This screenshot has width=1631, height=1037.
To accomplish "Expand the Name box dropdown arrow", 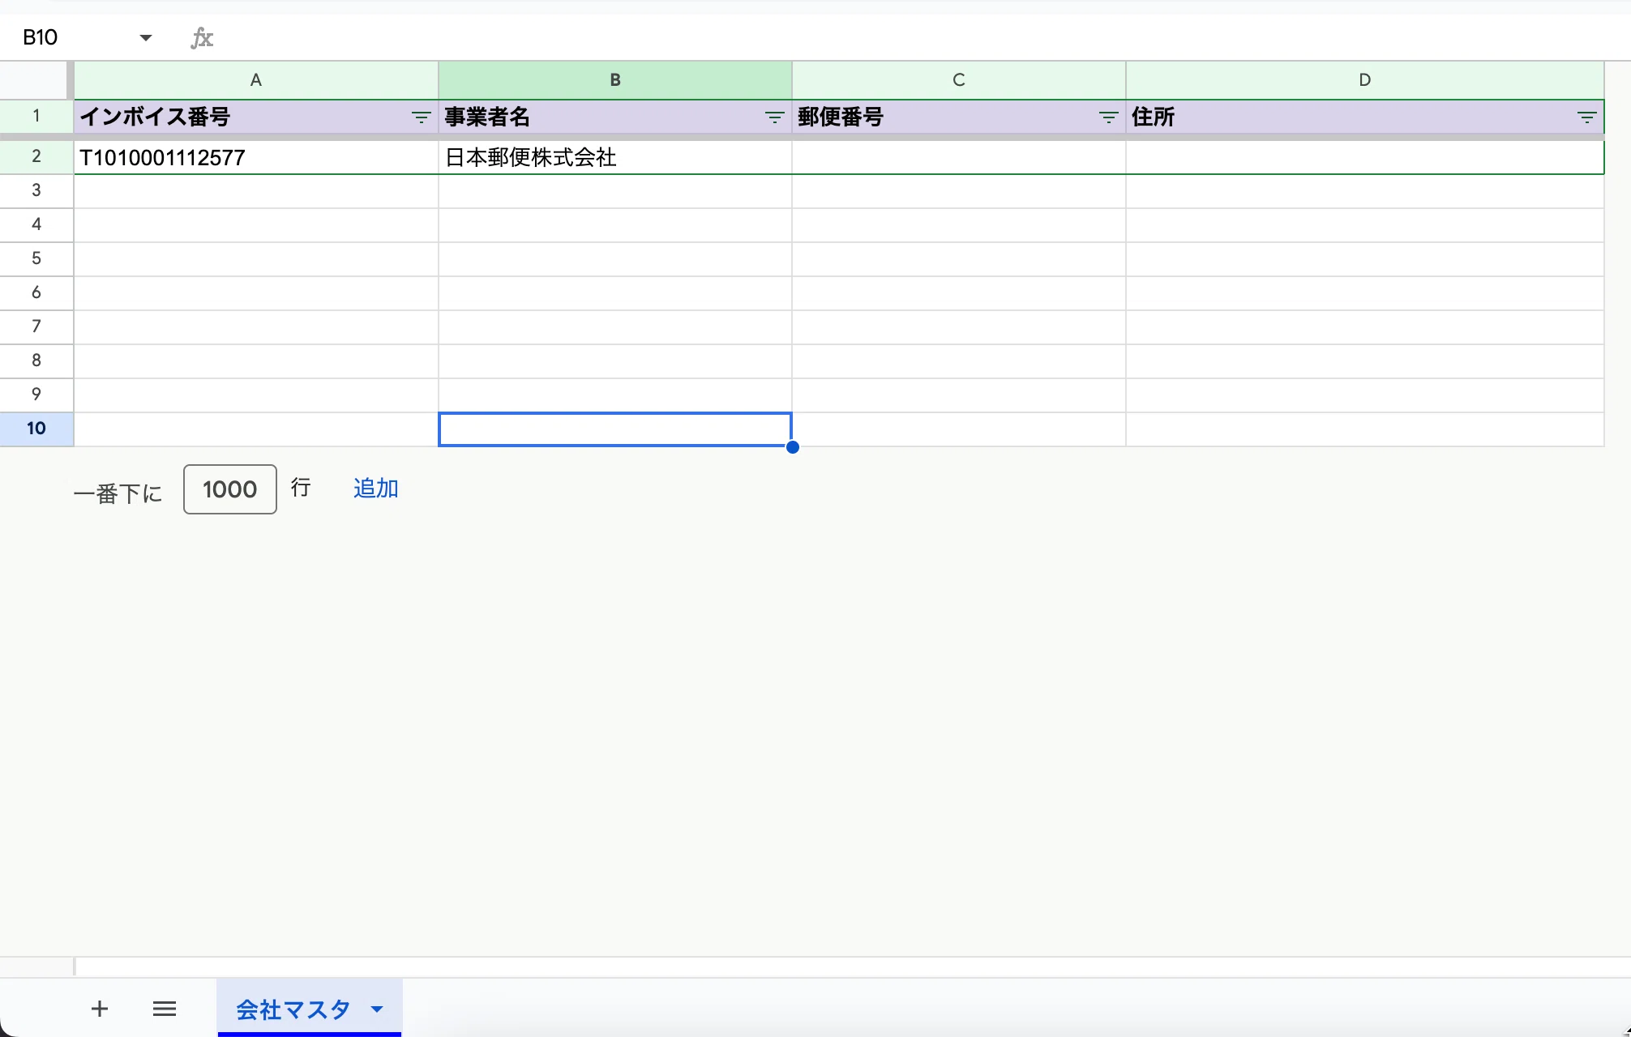I will click(146, 37).
